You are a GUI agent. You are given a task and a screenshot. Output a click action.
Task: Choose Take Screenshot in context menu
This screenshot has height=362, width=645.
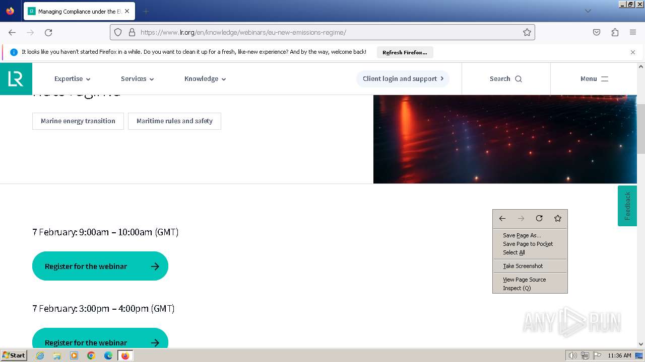click(x=530, y=266)
